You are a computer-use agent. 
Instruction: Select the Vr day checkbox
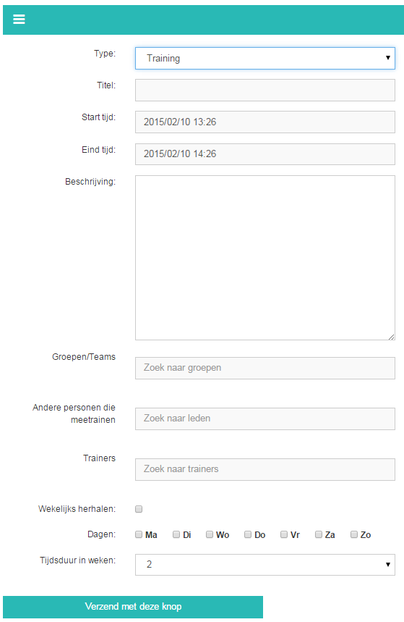click(x=284, y=534)
